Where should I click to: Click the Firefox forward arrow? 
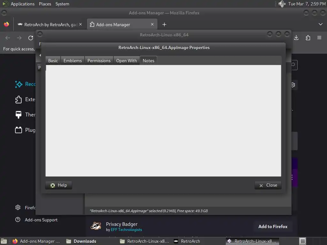point(19,38)
